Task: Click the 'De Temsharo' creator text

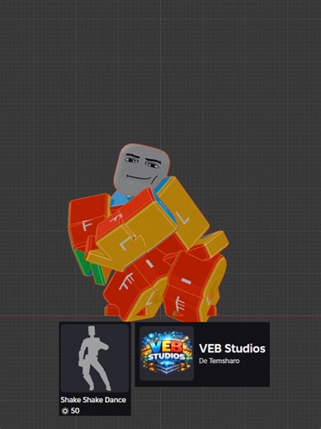Action: point(219,361)
